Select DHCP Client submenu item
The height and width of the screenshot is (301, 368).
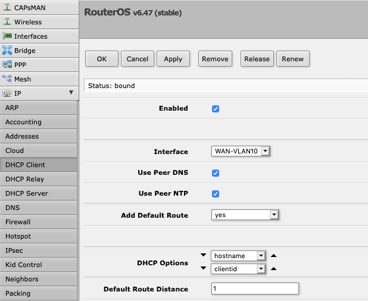pos(39,165)
